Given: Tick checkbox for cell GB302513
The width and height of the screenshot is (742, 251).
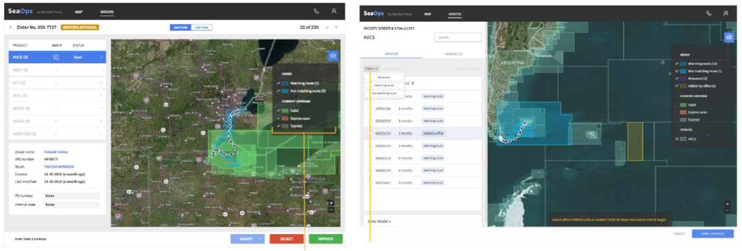Looking at the screenshot, I should pos(370,158).
